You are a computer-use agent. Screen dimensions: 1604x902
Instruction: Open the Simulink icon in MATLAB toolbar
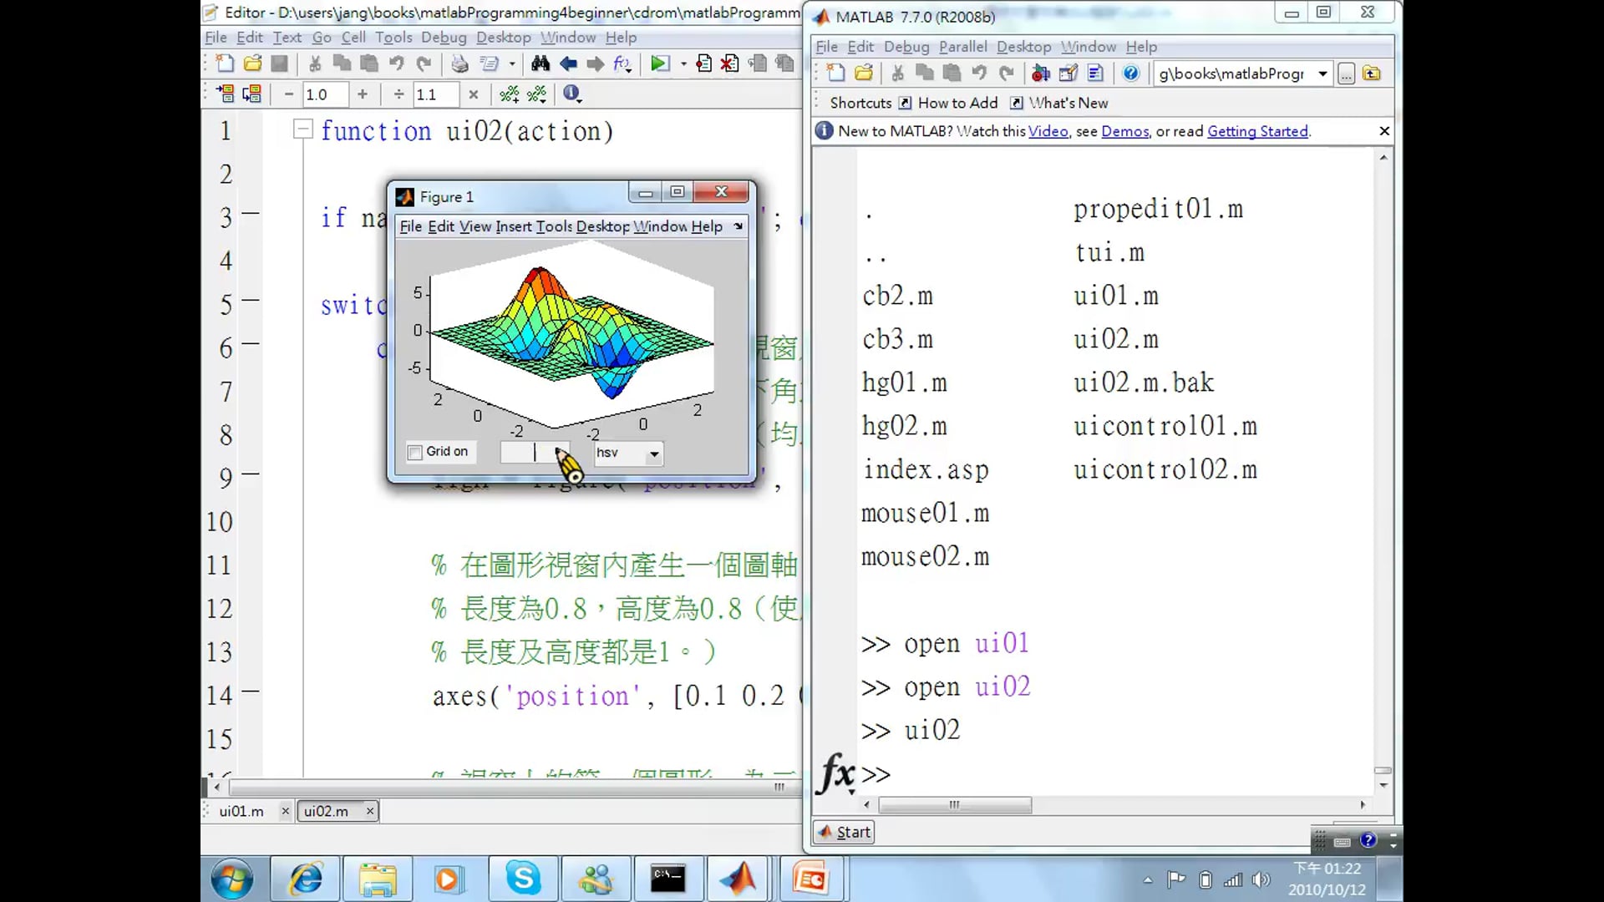(x=1041, y=73)
